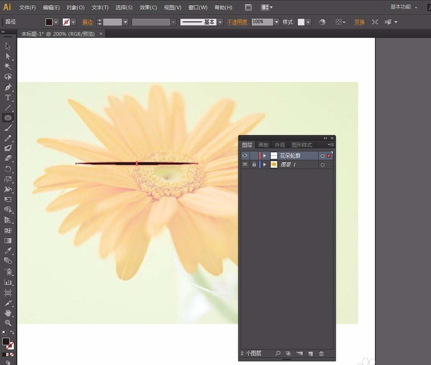Viewport: 431px width, 365px height.
Task: Select the Hand tool
Action: pos(8,313)
